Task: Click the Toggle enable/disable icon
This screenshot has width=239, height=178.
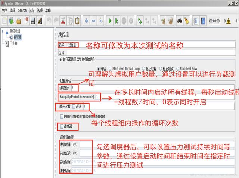Action: pos(101,21)
